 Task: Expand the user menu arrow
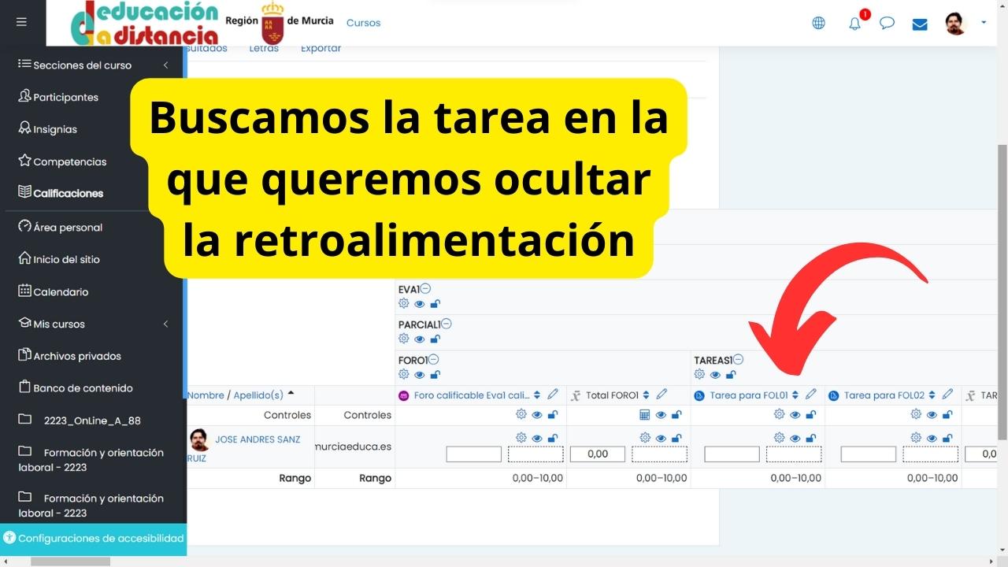(x=984, y=23)
